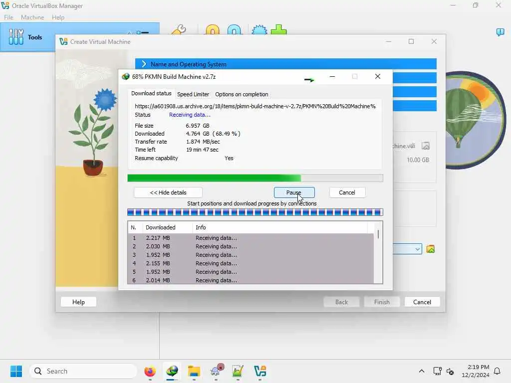Open File Explorer from the taskbar
Screen dimensions: 511x383
194,371
